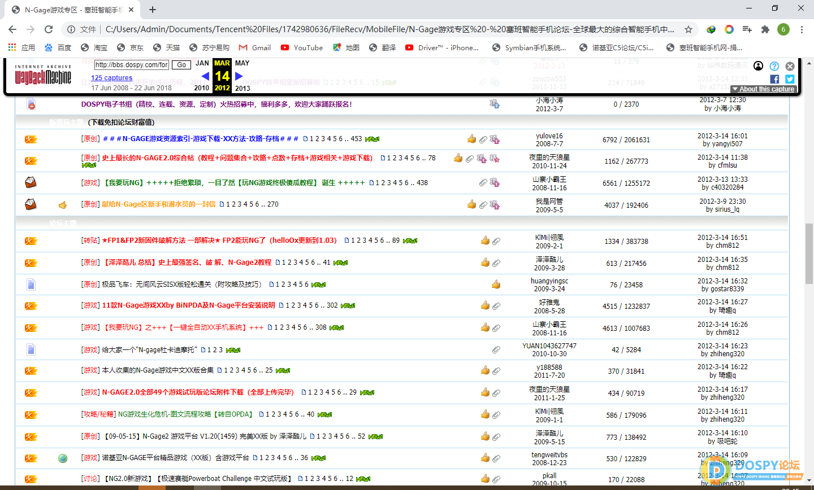Open the YouTube bookmark
The image size is (814, 490).
302,47
